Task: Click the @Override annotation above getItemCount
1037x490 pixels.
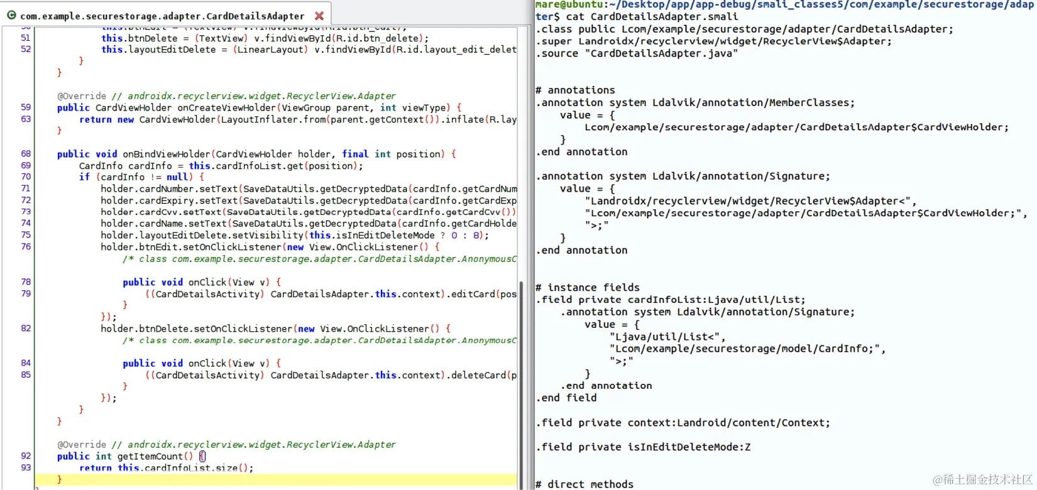Action: pyautogui.click(x=82, y=445)
